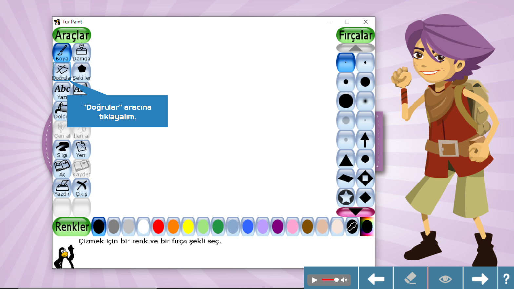Screen dimensions: 514x289
Task: Pick the lavender color swatch
Action: click(263, 226)
